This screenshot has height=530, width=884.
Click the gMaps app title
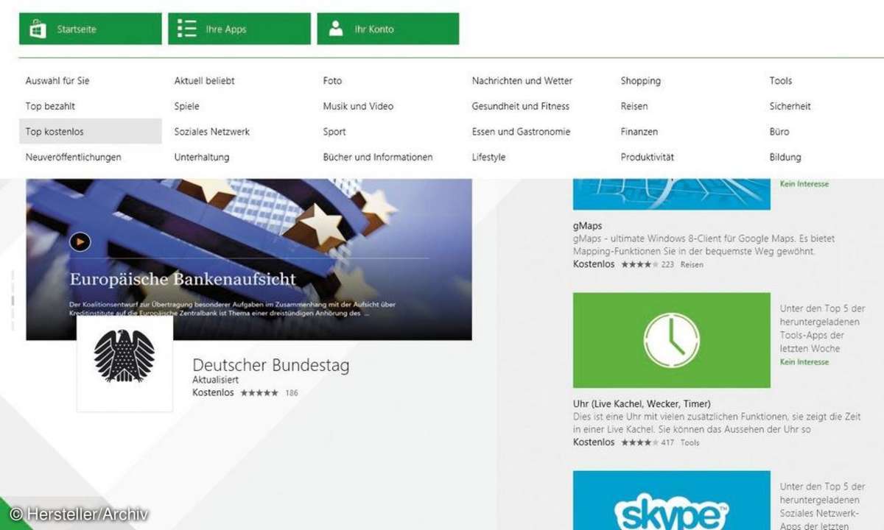(x=587, y=226)
